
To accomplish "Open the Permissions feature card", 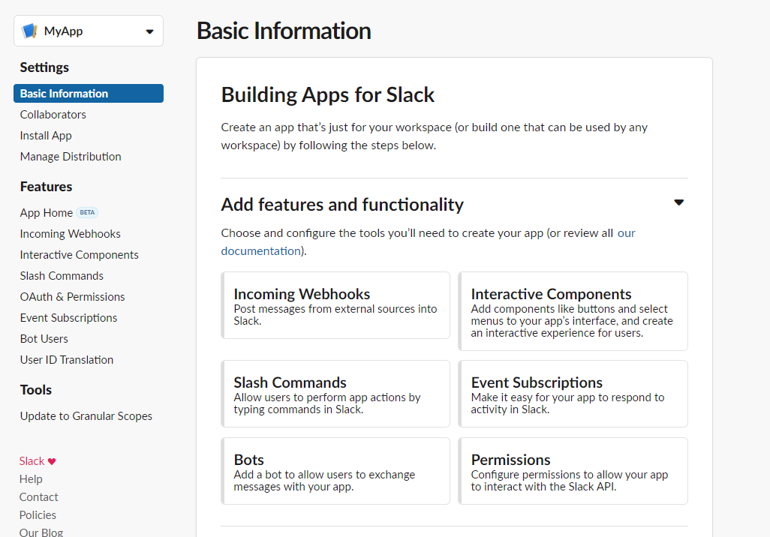I will [573, 471].
